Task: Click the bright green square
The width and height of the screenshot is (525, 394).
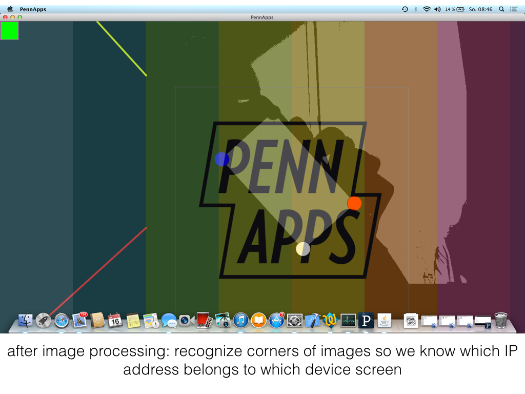Action: pos(9,30)
